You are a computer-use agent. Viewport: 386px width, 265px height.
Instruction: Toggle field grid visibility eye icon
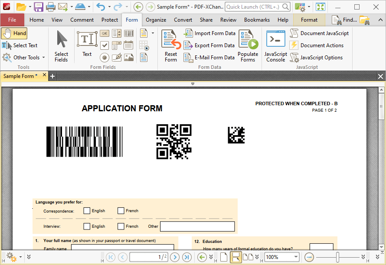144,45
